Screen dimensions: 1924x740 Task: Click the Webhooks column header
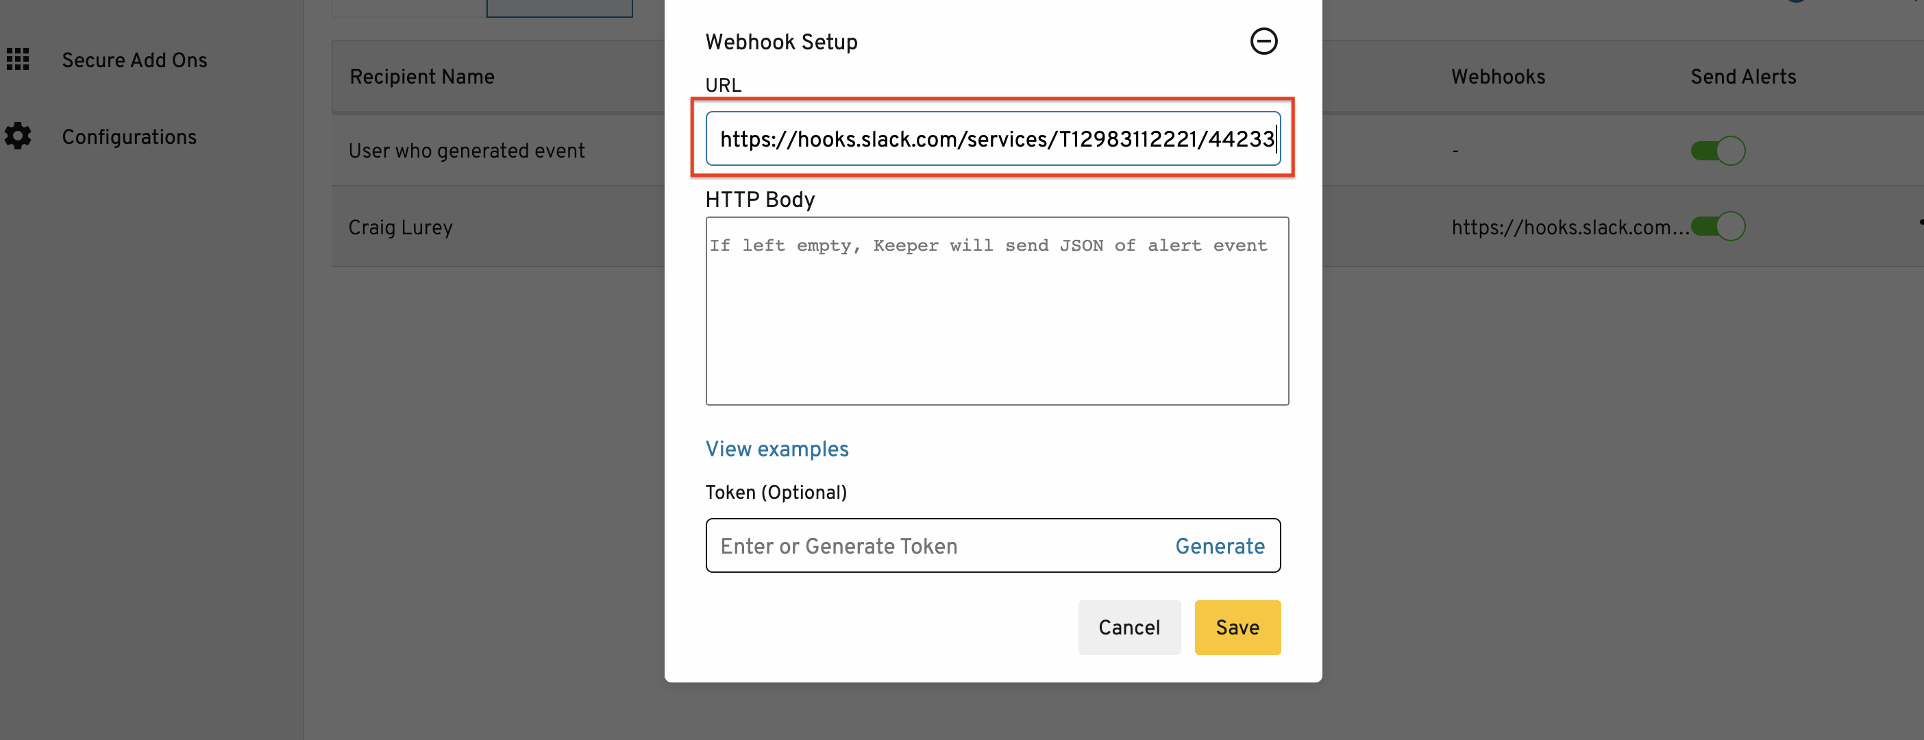click(1498, 77)
